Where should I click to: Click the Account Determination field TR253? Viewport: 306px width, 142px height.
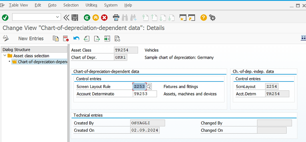(145, 94)
